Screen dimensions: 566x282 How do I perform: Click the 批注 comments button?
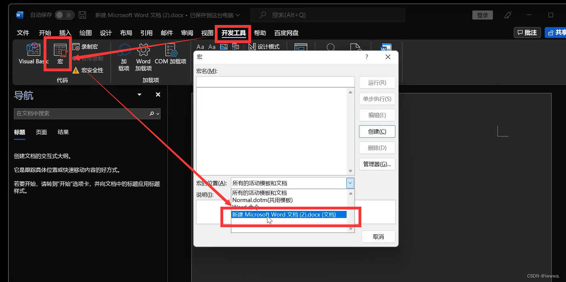527,33
